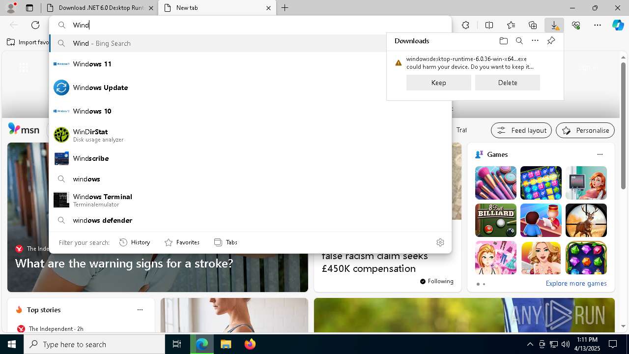Choose the plain windows search suggestion

coord(251,179)
